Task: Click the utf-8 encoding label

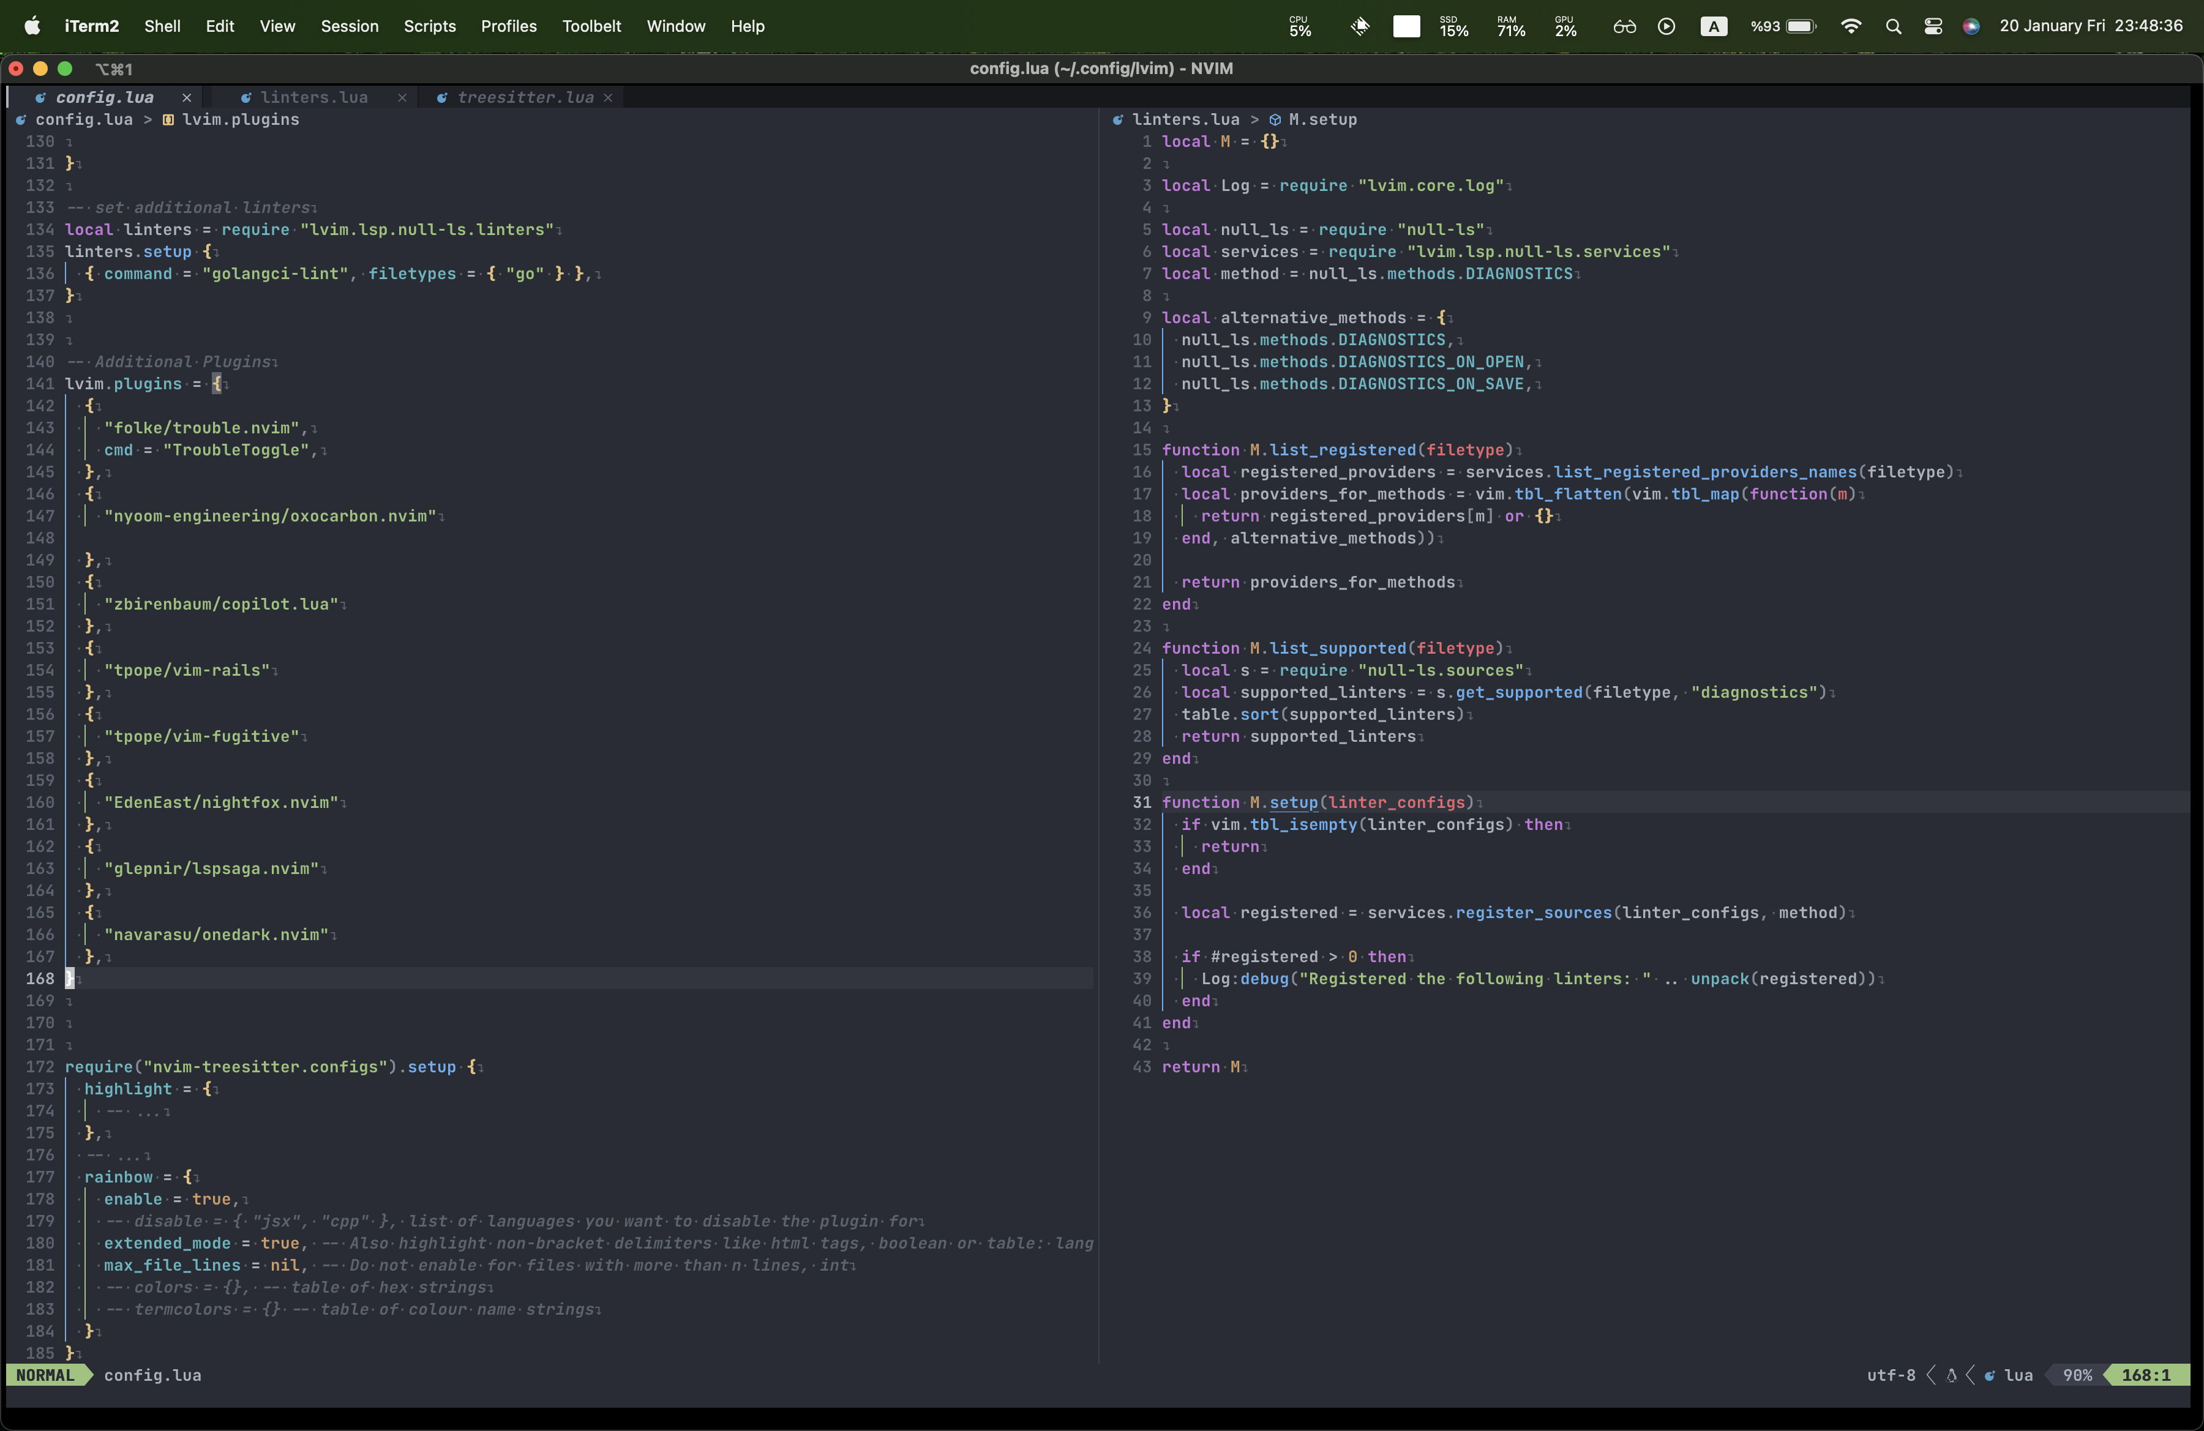Action: tap(1891, 1375)
